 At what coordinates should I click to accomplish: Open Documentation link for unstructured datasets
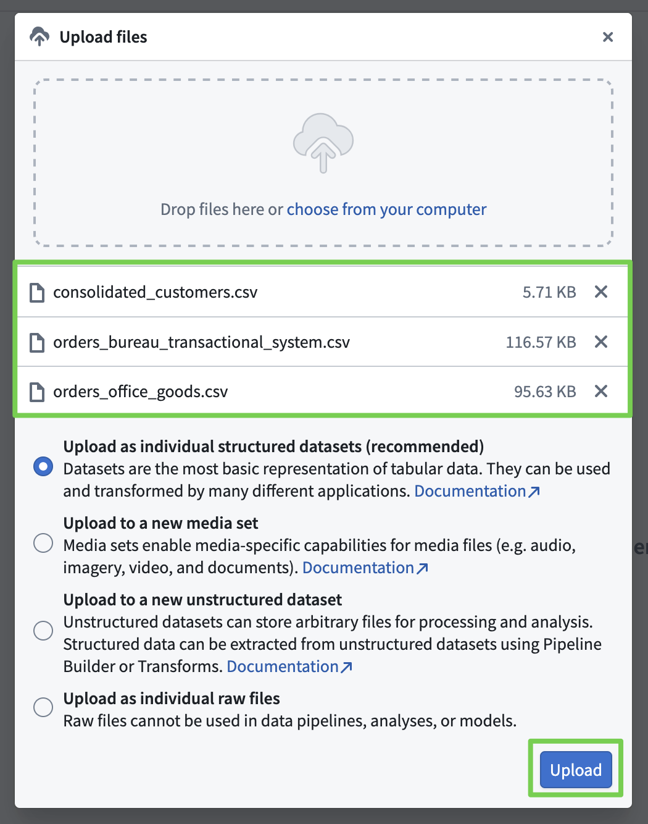289,666
